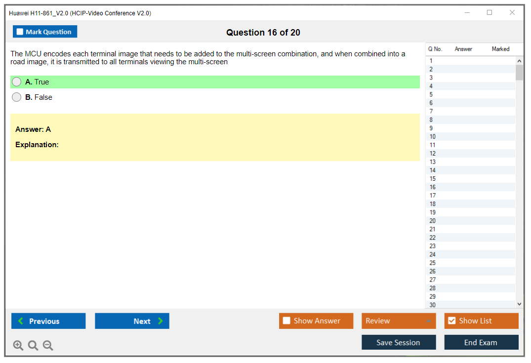Jump to question 16 in the list

point(433,187)
